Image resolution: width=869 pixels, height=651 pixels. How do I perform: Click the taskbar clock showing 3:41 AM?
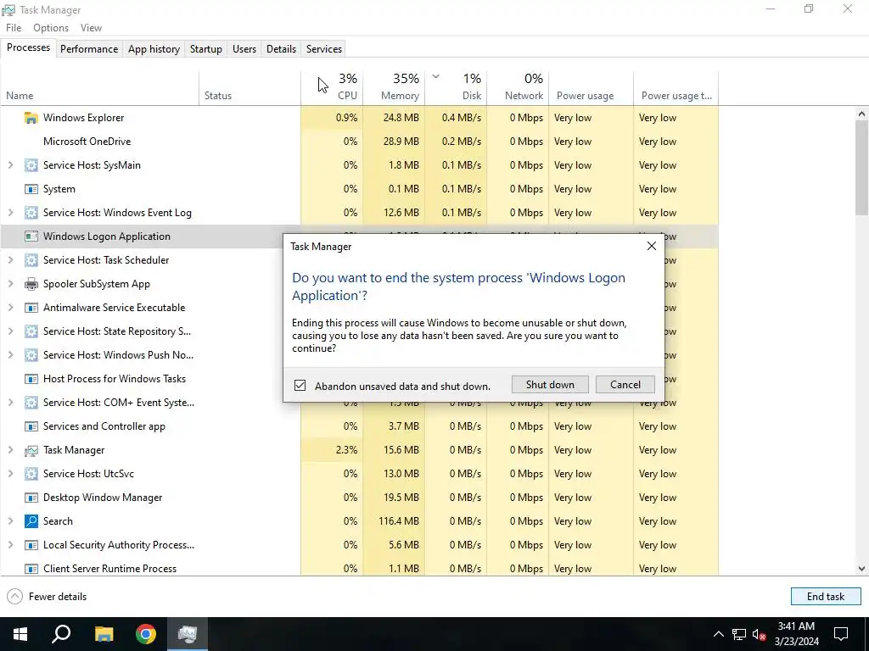[x=796, y=634]
